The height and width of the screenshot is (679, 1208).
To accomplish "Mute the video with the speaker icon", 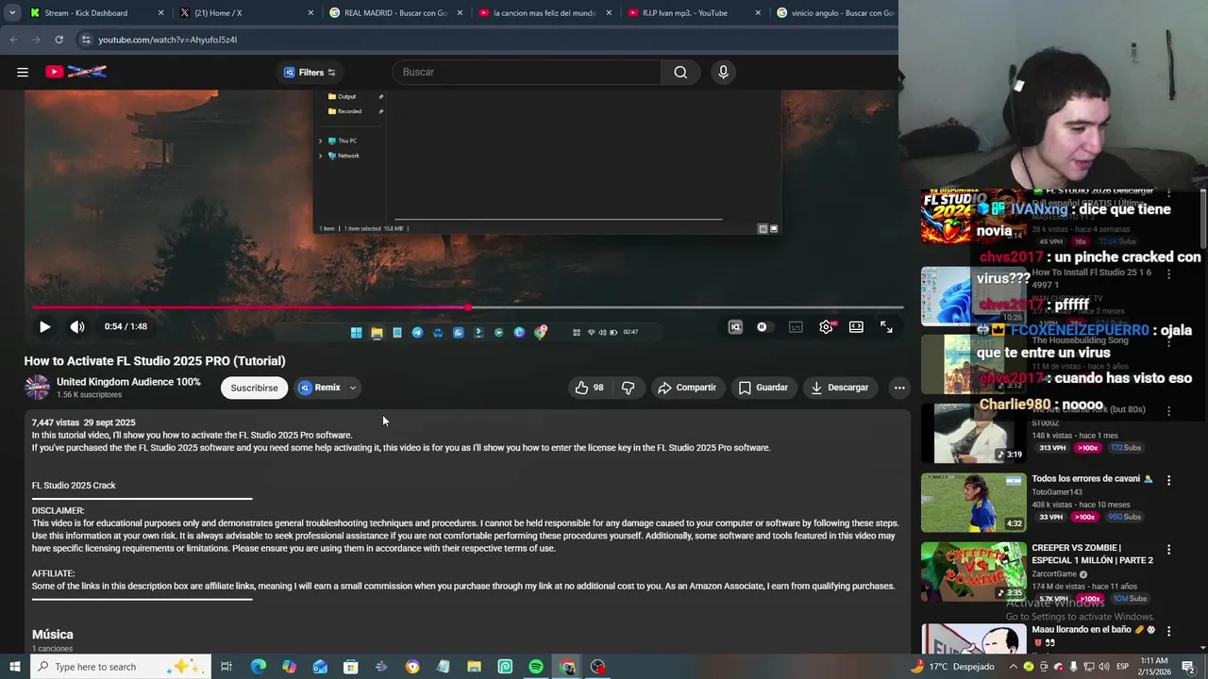I will [77, 327].
